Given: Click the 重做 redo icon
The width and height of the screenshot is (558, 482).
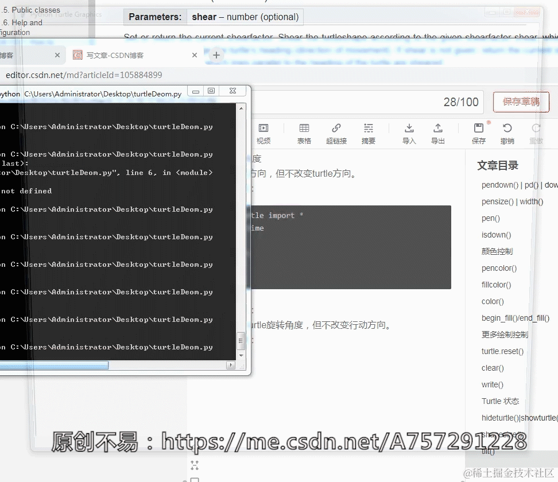Looking at the screenshot, I should [536, 133].
